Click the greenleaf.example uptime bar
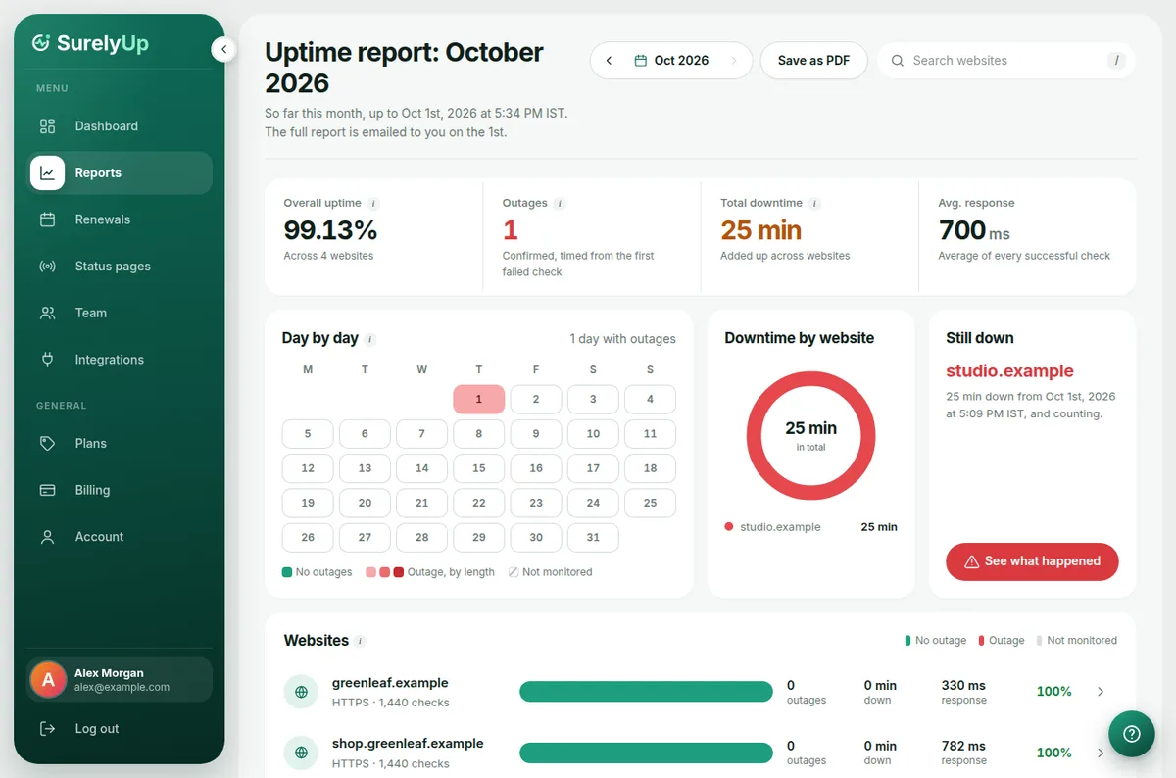The height and width of the screenshot is (778, 1176). (x=646, y=692)
